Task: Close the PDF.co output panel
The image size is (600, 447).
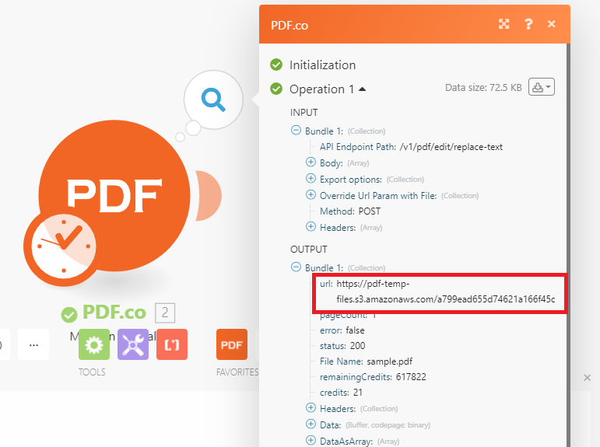Action: [552, 24]
